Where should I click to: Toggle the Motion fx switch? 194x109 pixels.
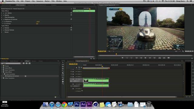tap(4, 13)
